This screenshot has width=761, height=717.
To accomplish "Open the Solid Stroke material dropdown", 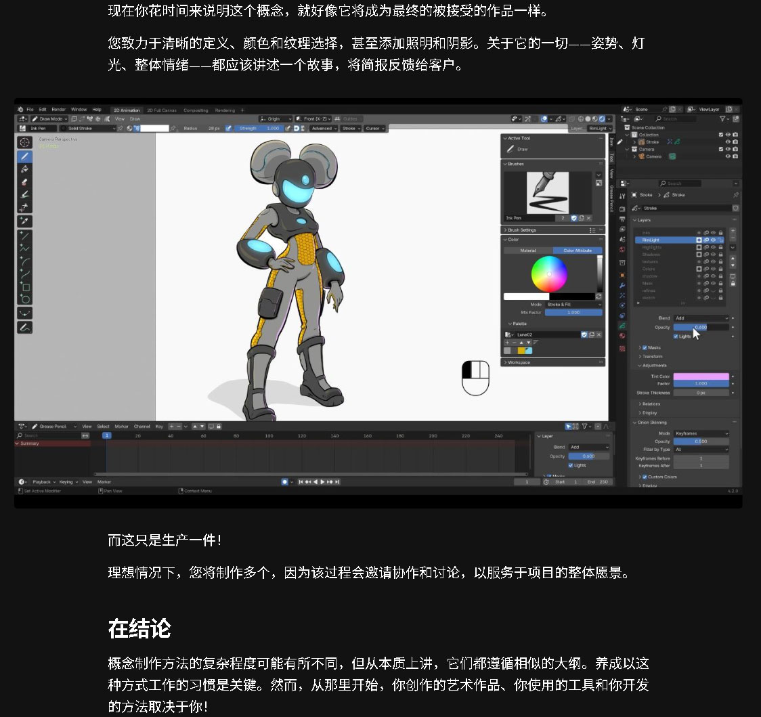I will 88,129.
